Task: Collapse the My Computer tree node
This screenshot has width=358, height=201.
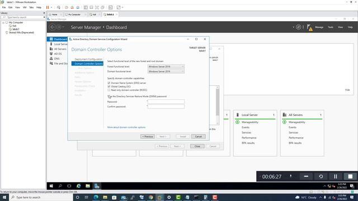Action: 3,22
